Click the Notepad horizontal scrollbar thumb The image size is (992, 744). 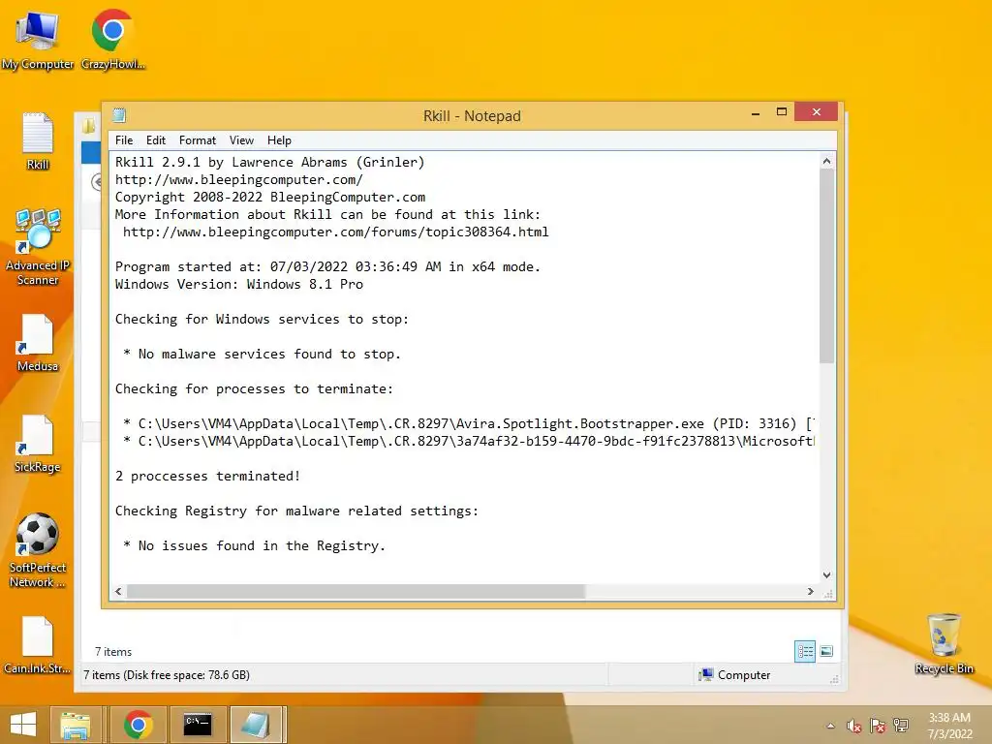click(x=356, y=592)
